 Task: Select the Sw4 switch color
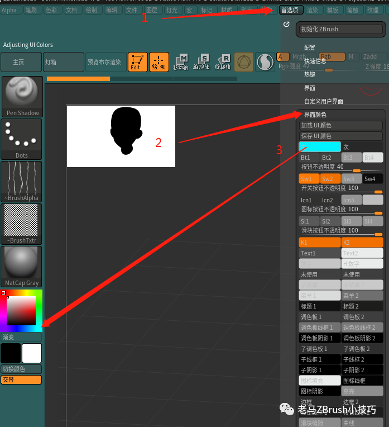pyautogui.click(x=373, y=179)
